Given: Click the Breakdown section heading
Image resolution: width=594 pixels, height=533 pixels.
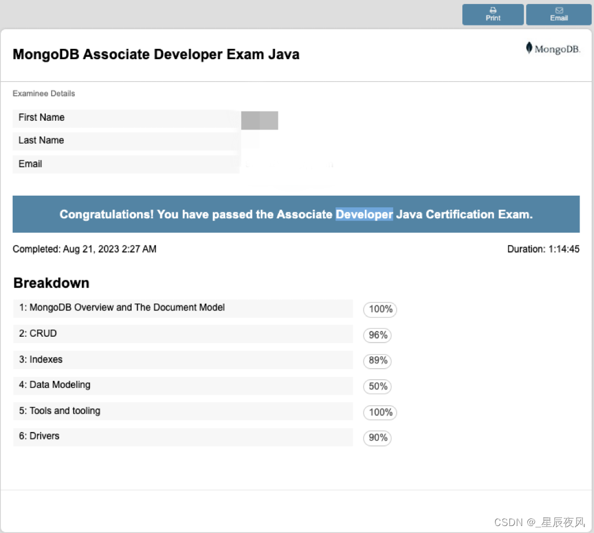Looking at the screenshot, I should [51, 283].
